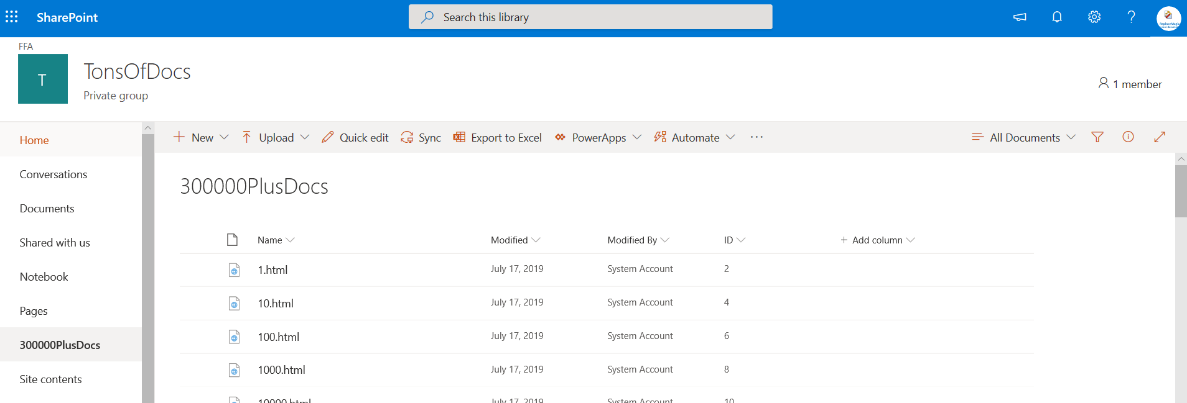Open the filter pane funnel icon
Screen dimensions: 1187x403
click(x=1097, y=137)
